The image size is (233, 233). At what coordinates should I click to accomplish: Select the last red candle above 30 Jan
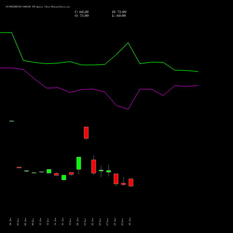pyautogui.click(x=131, y=182)
